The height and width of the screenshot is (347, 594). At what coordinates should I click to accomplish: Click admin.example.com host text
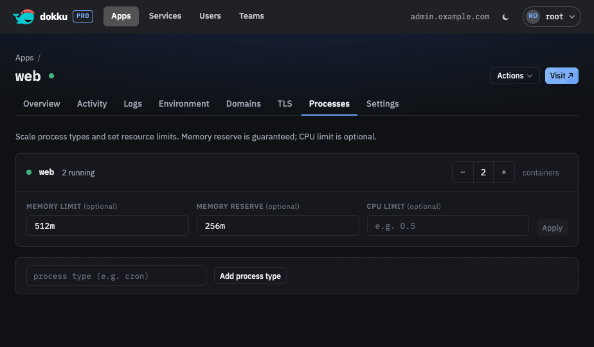click(x=450, y=17)
